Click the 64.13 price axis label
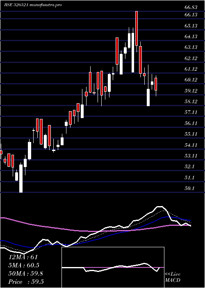The image size is (205, 288). pos(191,37)
